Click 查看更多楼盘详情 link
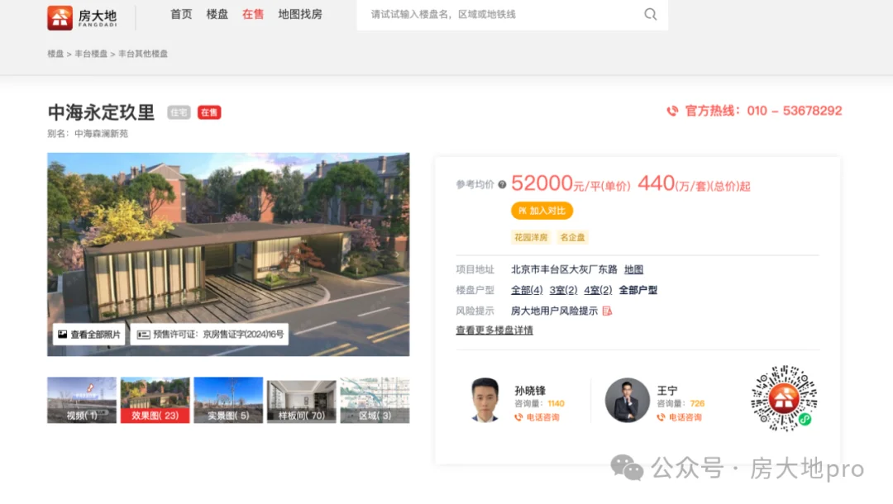This screenshot has height=504, width=893. [x=494, y=330]
